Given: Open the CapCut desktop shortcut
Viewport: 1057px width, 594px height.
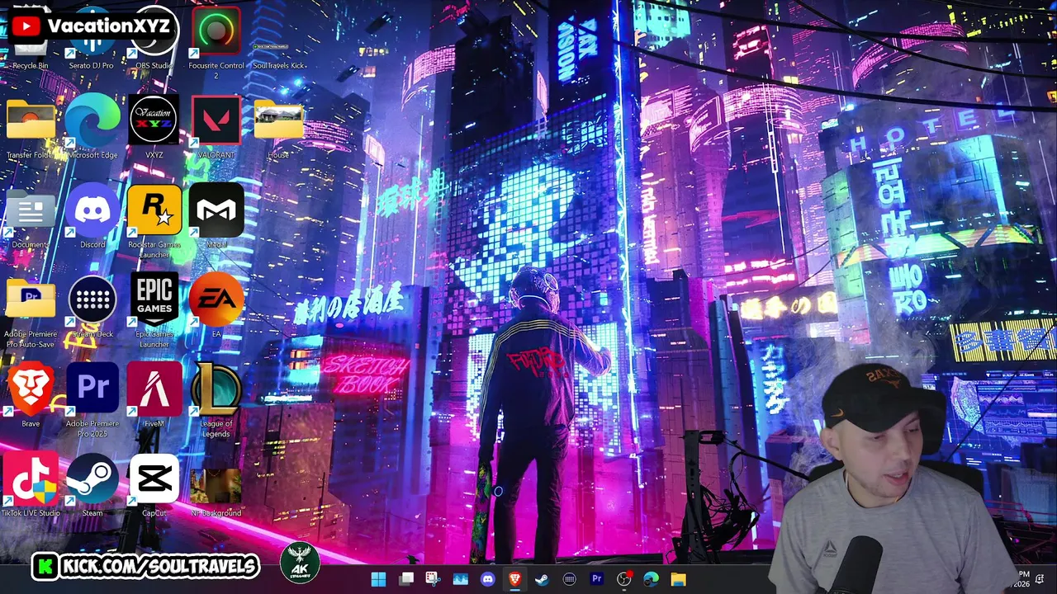Looking at the screenshot, I should coord(154,484).
